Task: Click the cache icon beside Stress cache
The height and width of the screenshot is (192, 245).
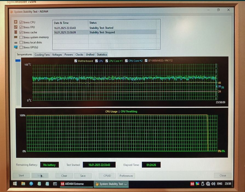Action: coord(16,32)
